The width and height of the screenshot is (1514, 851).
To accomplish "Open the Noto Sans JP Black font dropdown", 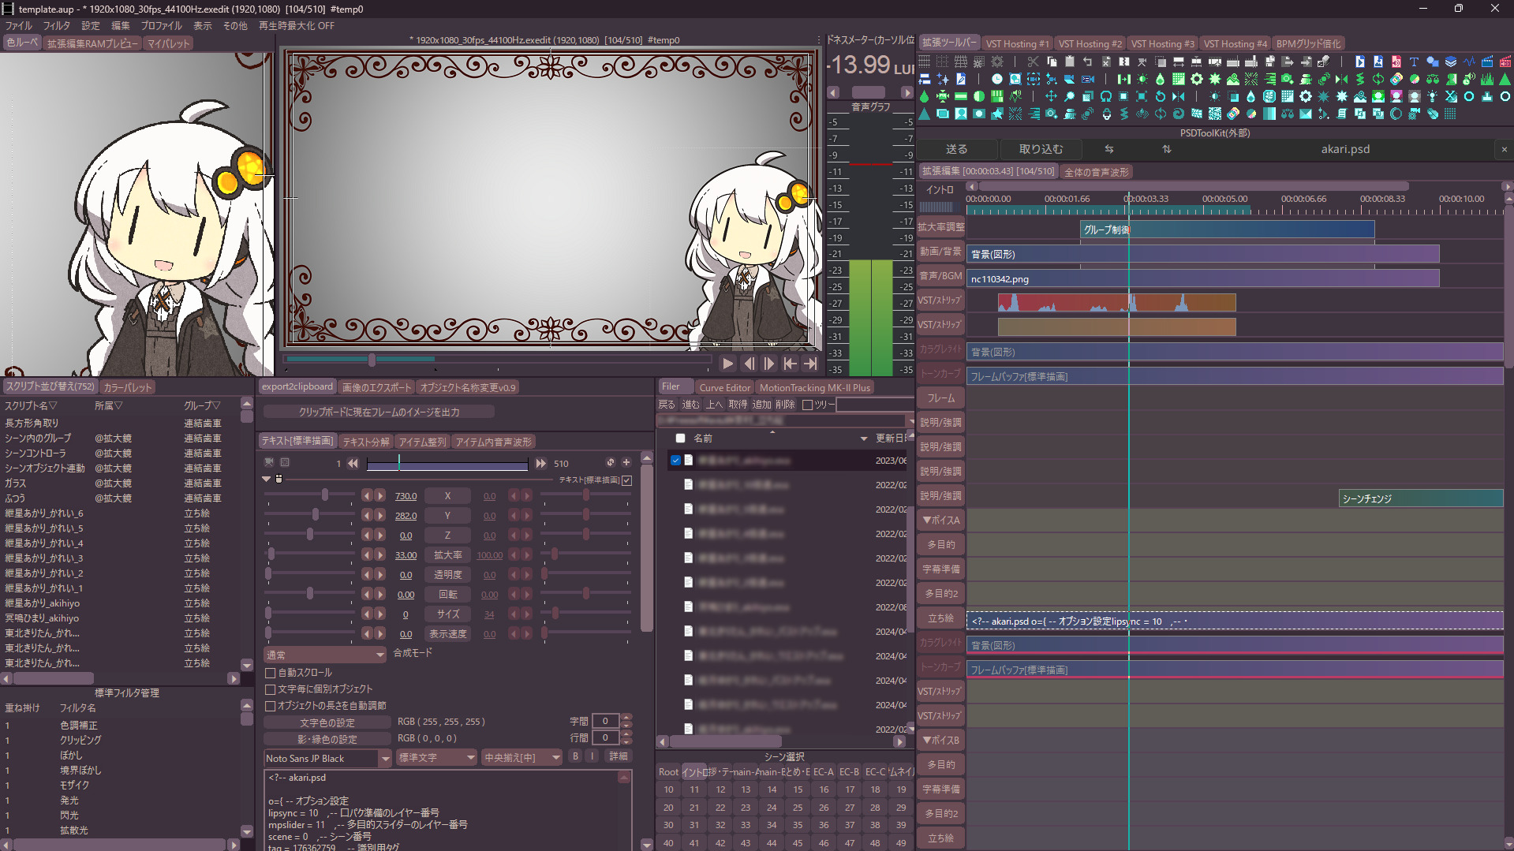I will [385, 758].
